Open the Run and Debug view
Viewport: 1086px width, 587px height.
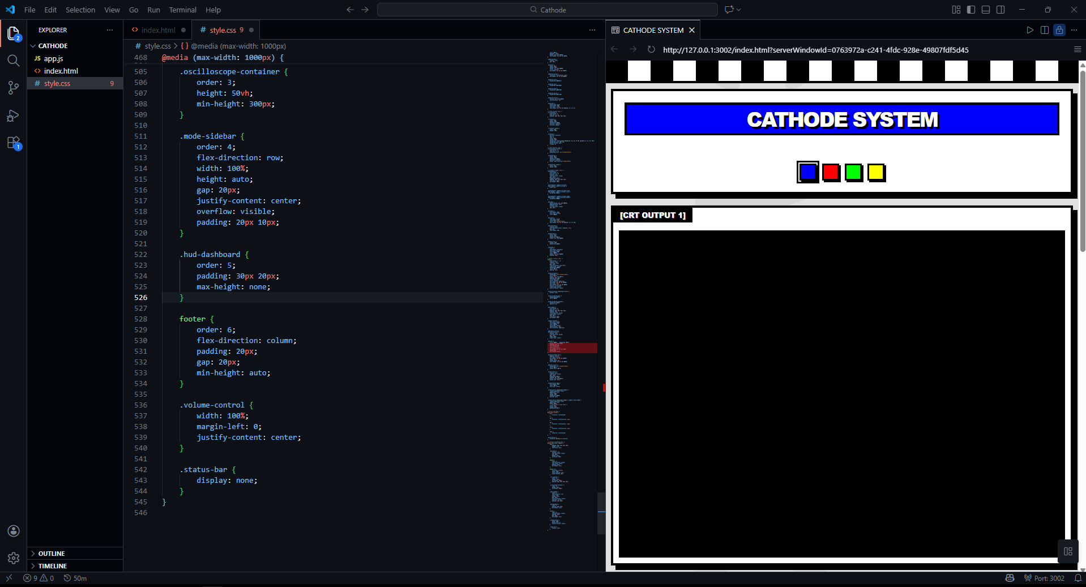14,115
